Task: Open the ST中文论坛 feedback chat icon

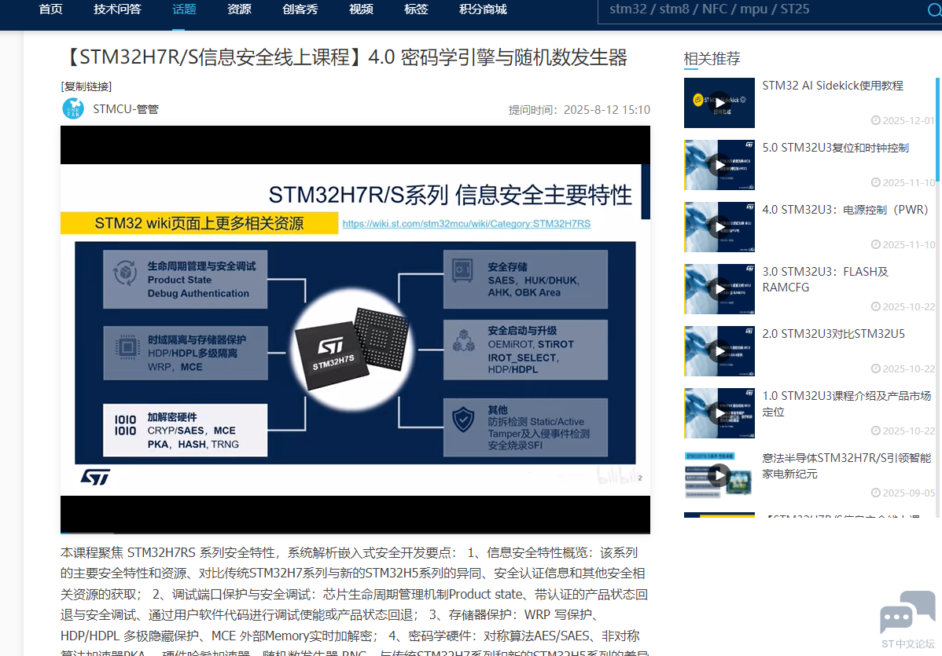Action: pyautogui.click(x=906, y=613)
